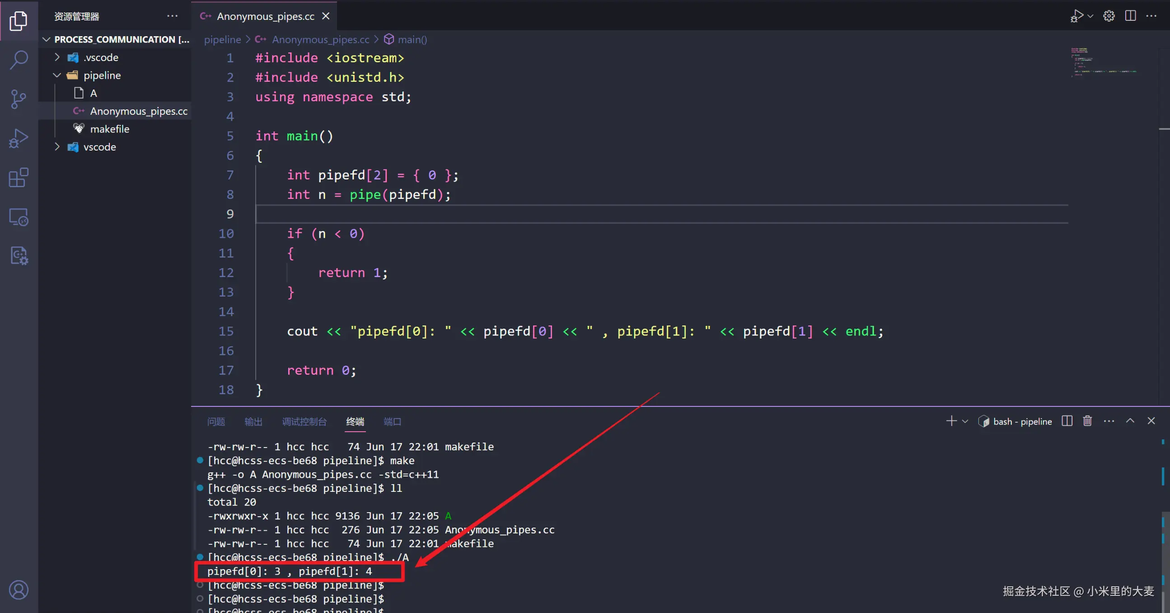1170x613 pixels.
Task: Open the Remote Explorer view
Action: (19, 217)
